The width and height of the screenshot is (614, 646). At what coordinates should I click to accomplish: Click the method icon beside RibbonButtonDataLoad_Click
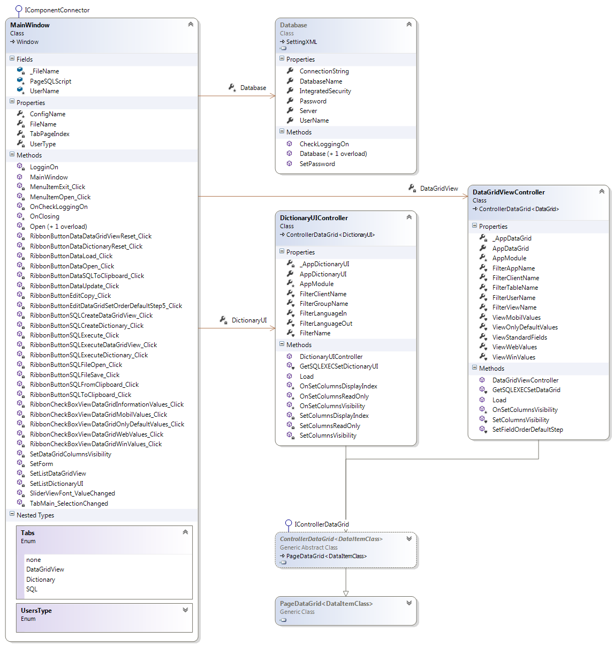coord(20,256)
